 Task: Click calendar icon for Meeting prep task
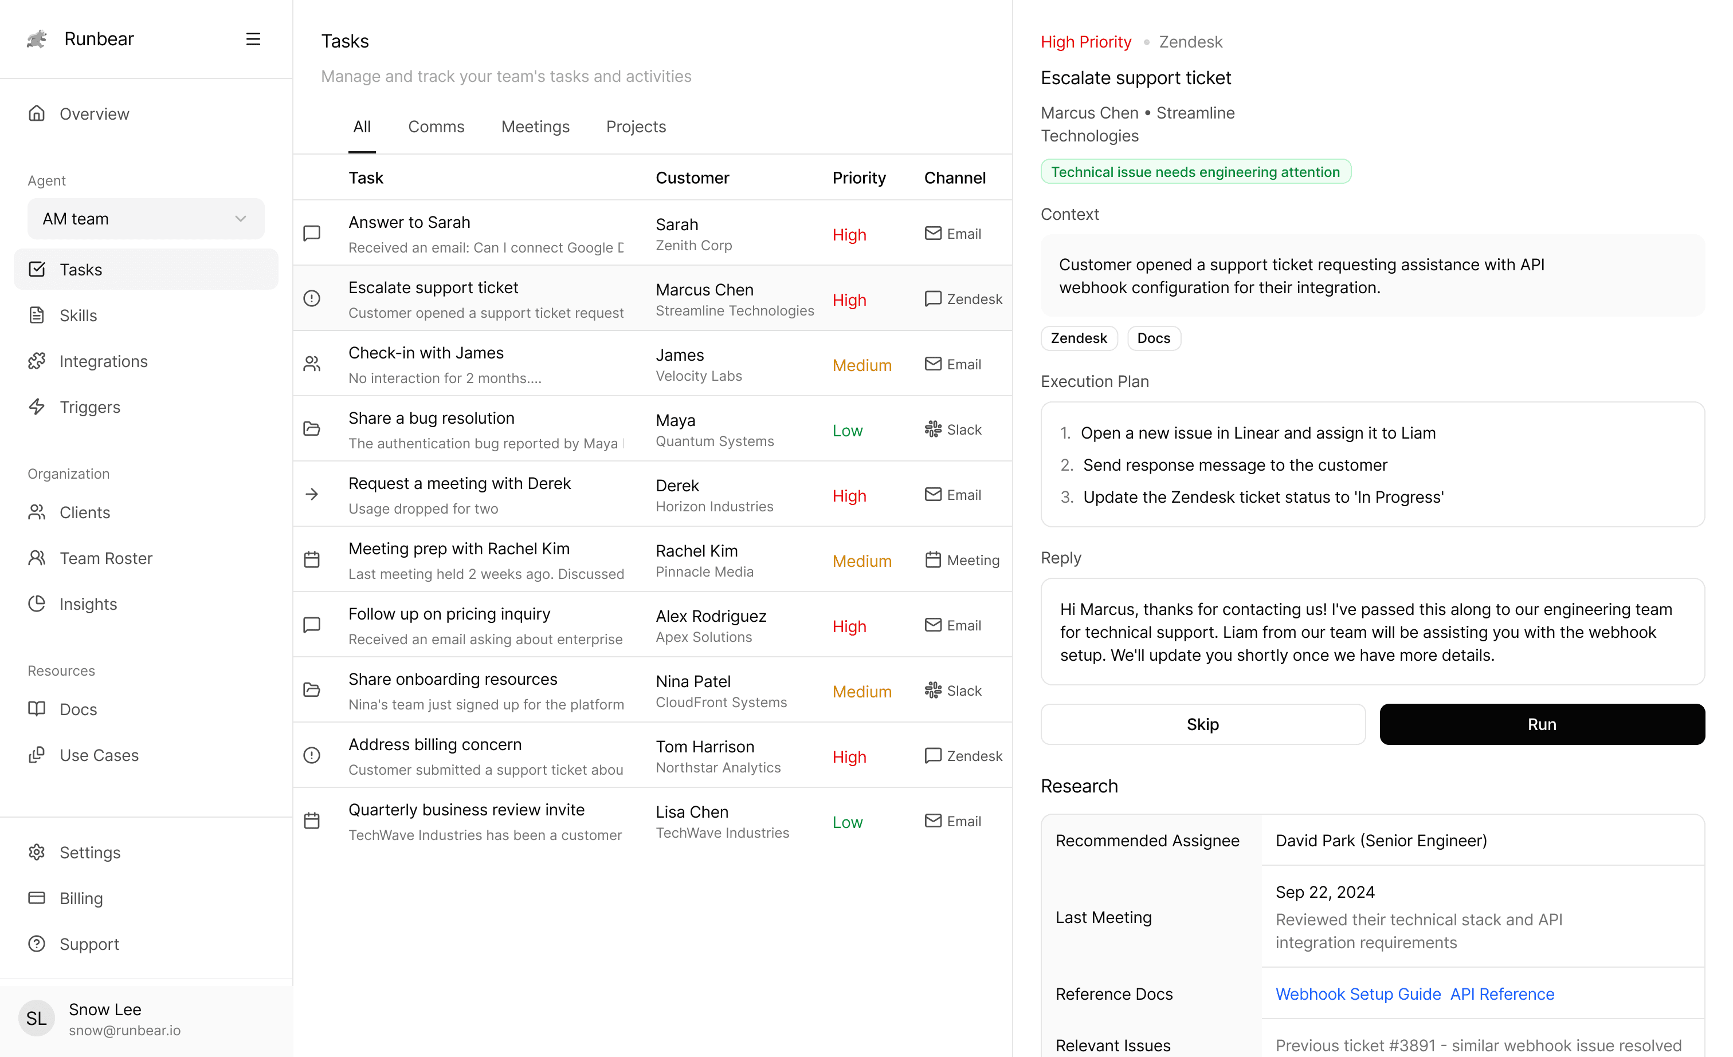point(312,559)
